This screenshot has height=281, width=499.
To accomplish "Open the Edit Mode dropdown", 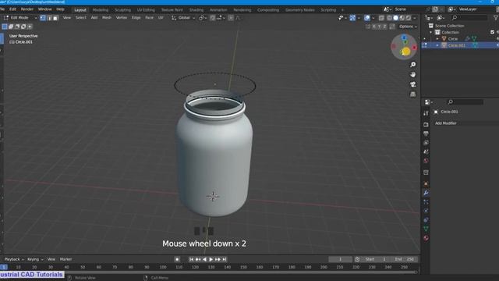I will click(x=20, y=18).
